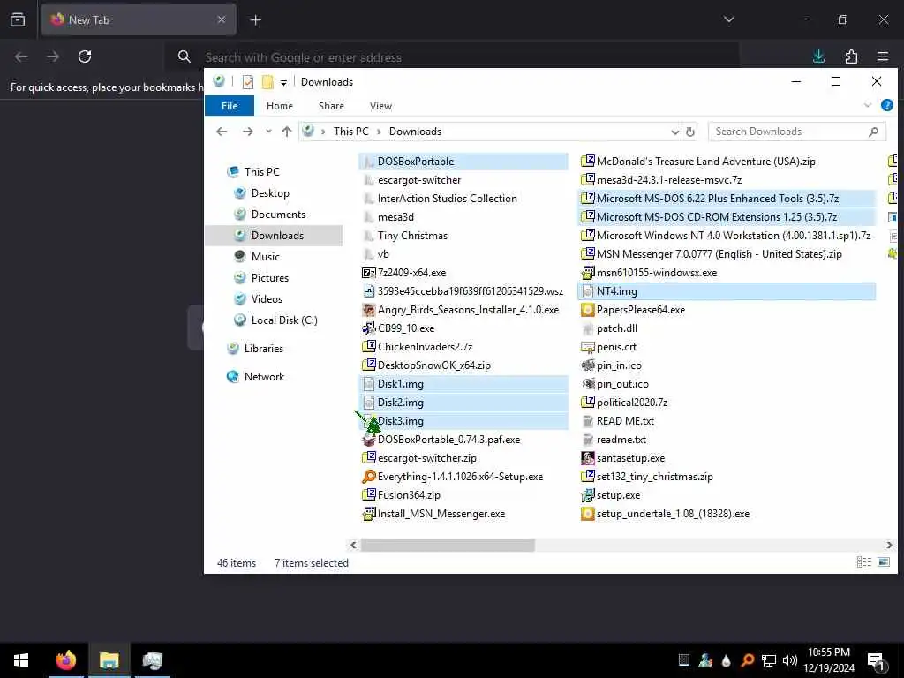
Task: Open the Home ribbon tab
Action: click(x=280, y=106)
